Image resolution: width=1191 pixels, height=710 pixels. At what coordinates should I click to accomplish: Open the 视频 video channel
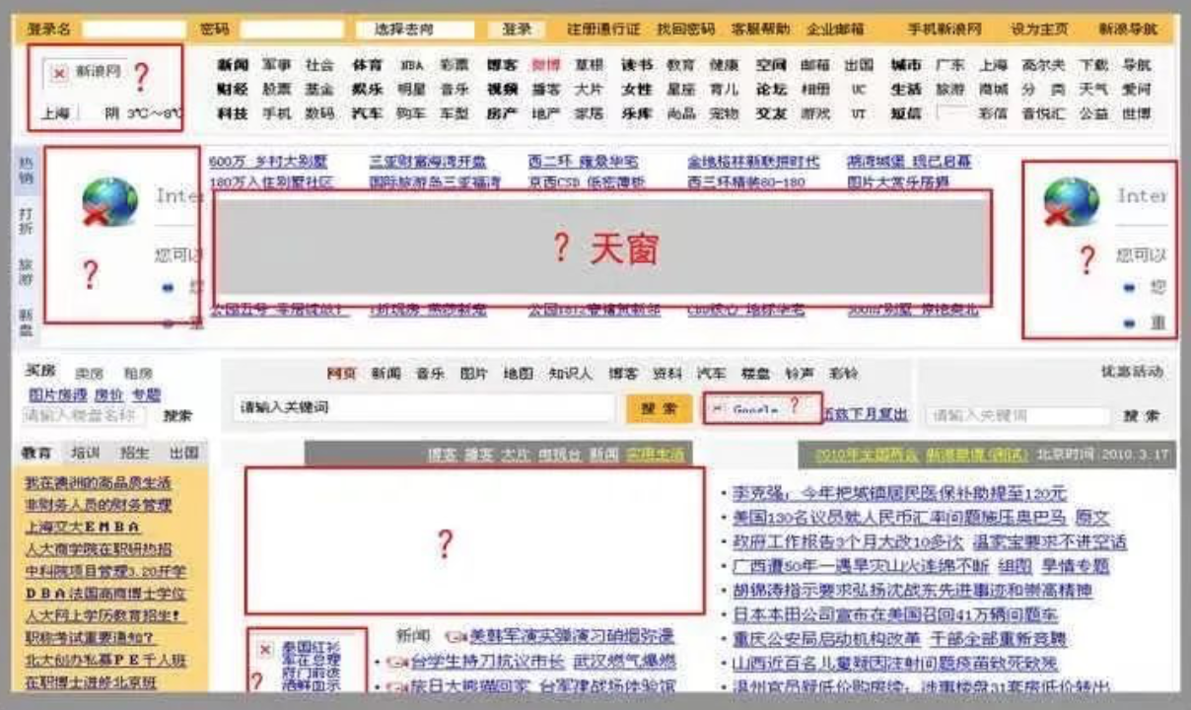pos(502,89)
